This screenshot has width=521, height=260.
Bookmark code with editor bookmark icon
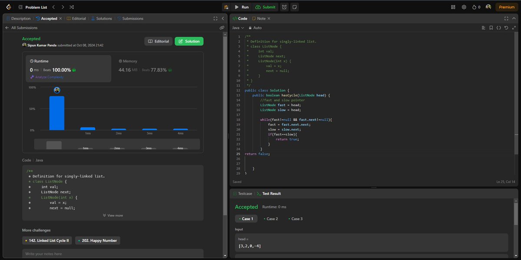491,27
